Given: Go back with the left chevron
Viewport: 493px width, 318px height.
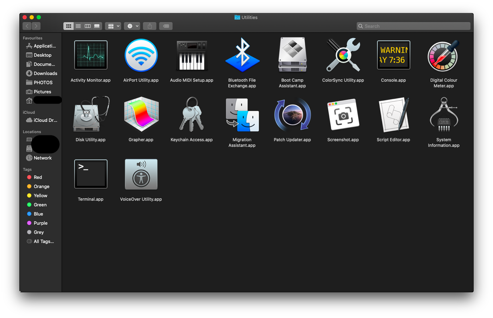Looking at the screenshot, I should 27,26.
